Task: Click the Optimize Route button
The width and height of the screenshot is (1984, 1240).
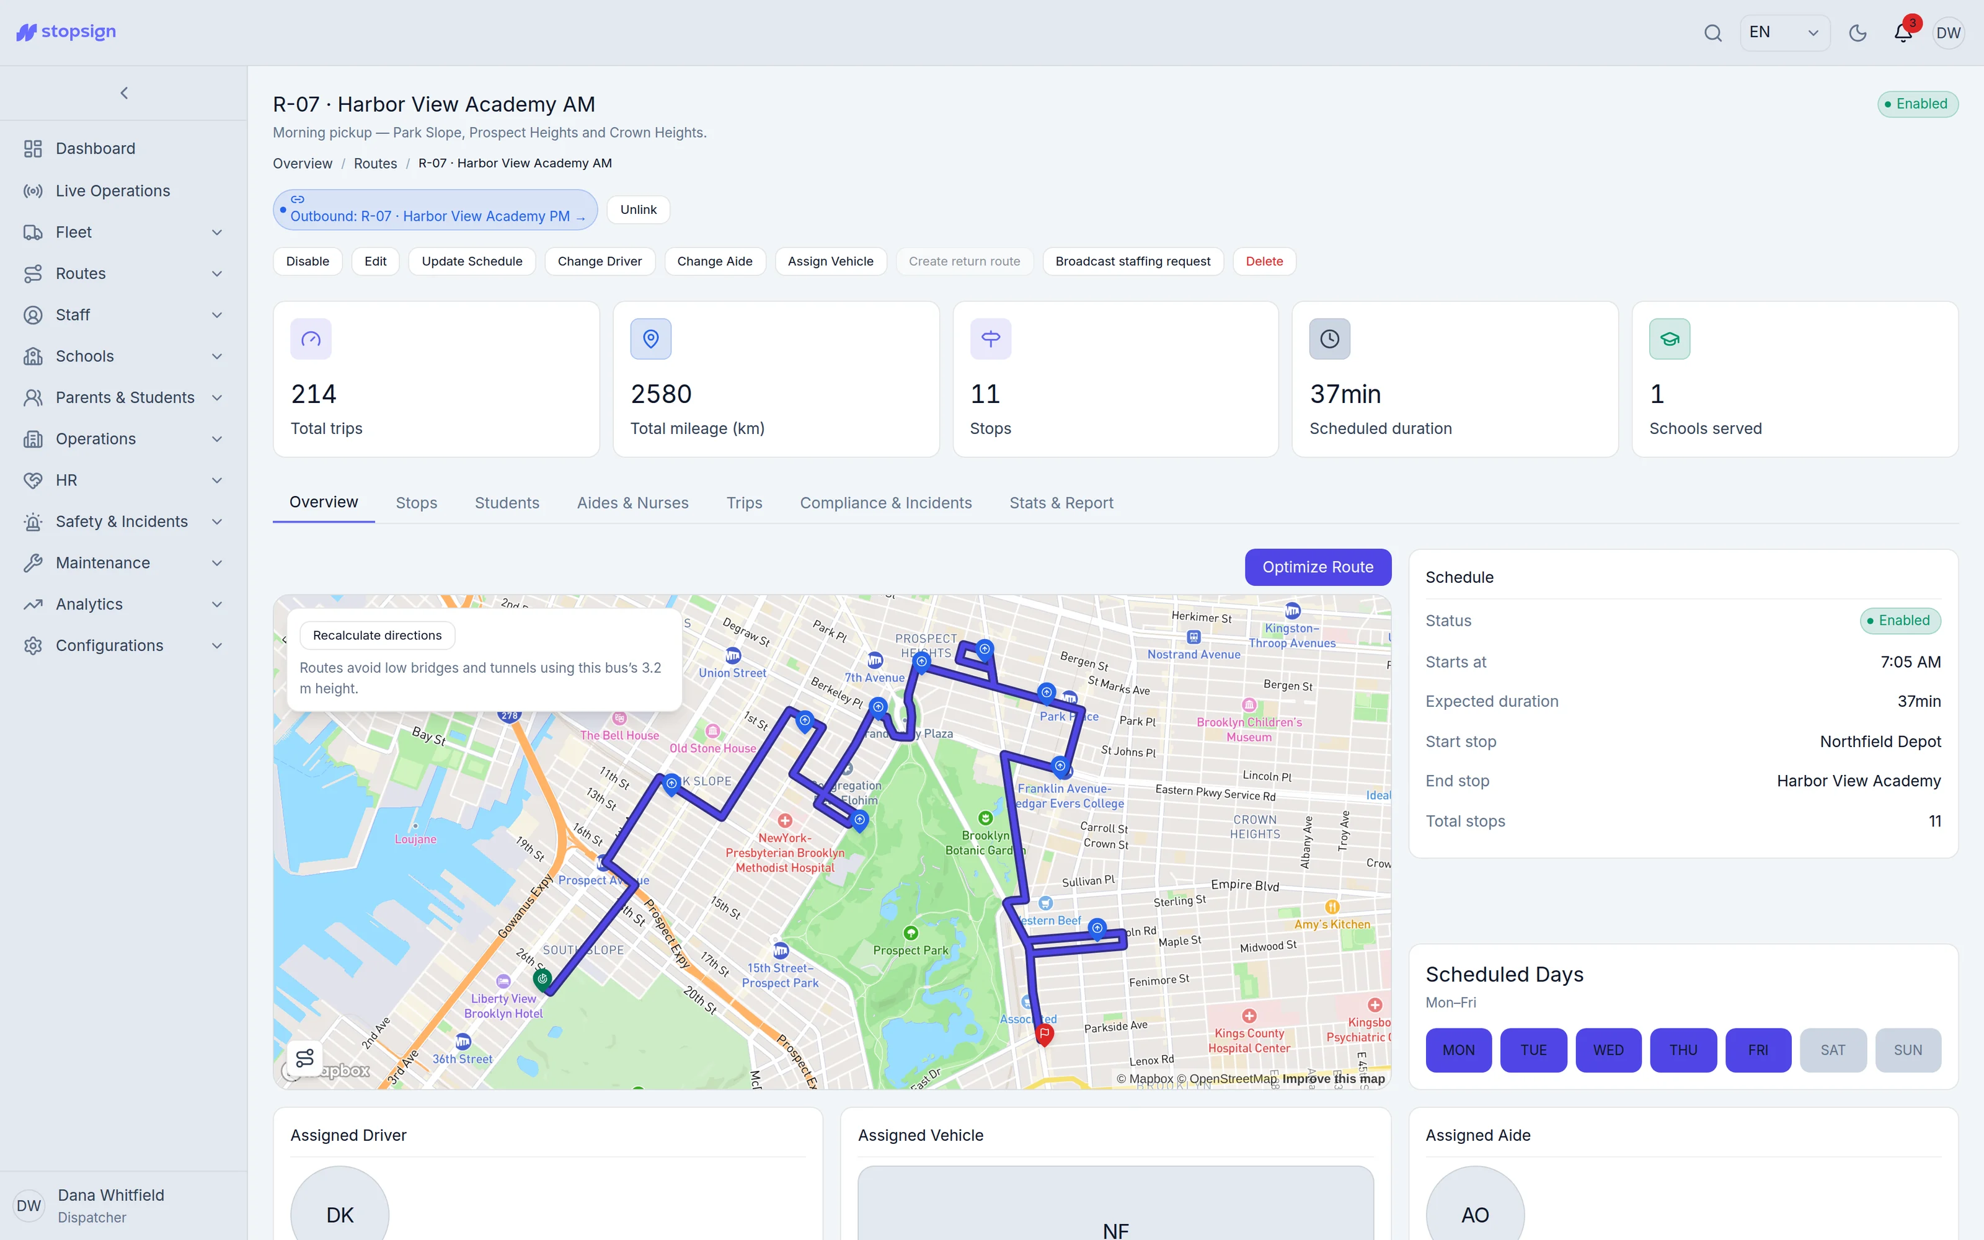Action: tap(1317, 567)
